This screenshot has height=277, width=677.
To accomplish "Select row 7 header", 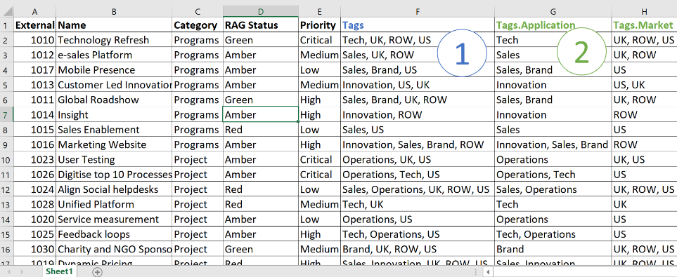I will 6,114.
